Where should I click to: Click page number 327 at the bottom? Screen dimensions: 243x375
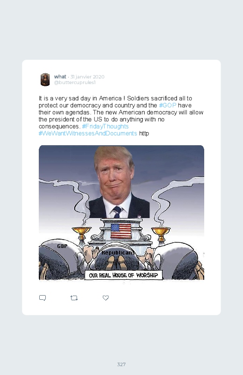[x=121, y=364]
